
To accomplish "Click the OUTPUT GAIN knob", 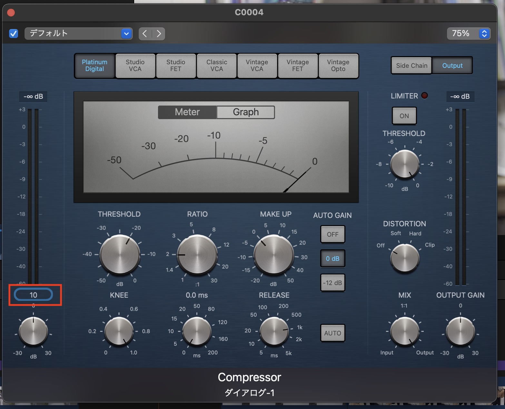I will point(460,331).
